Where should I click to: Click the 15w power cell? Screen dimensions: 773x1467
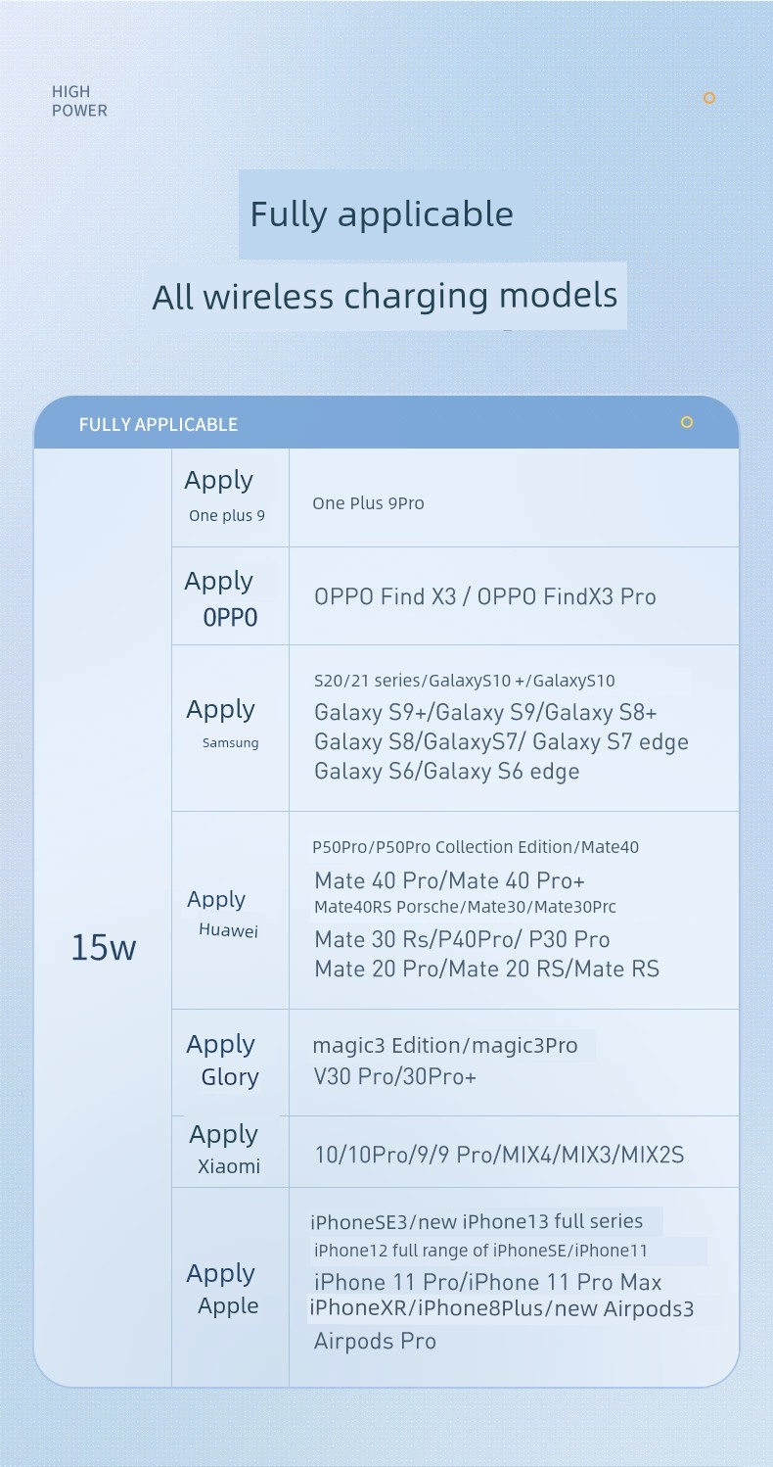[x=103, y=947]
